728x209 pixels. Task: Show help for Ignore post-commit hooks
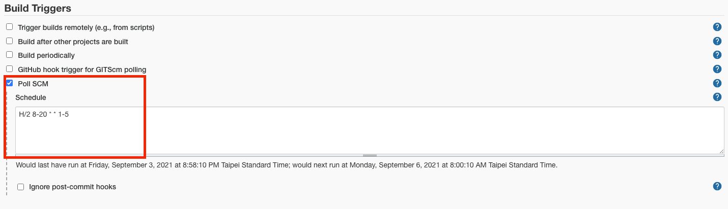(717, 187)
